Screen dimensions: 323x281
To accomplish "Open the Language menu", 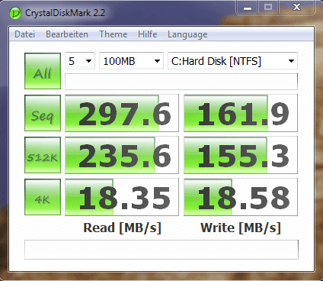I will click(x=187, y=34).
